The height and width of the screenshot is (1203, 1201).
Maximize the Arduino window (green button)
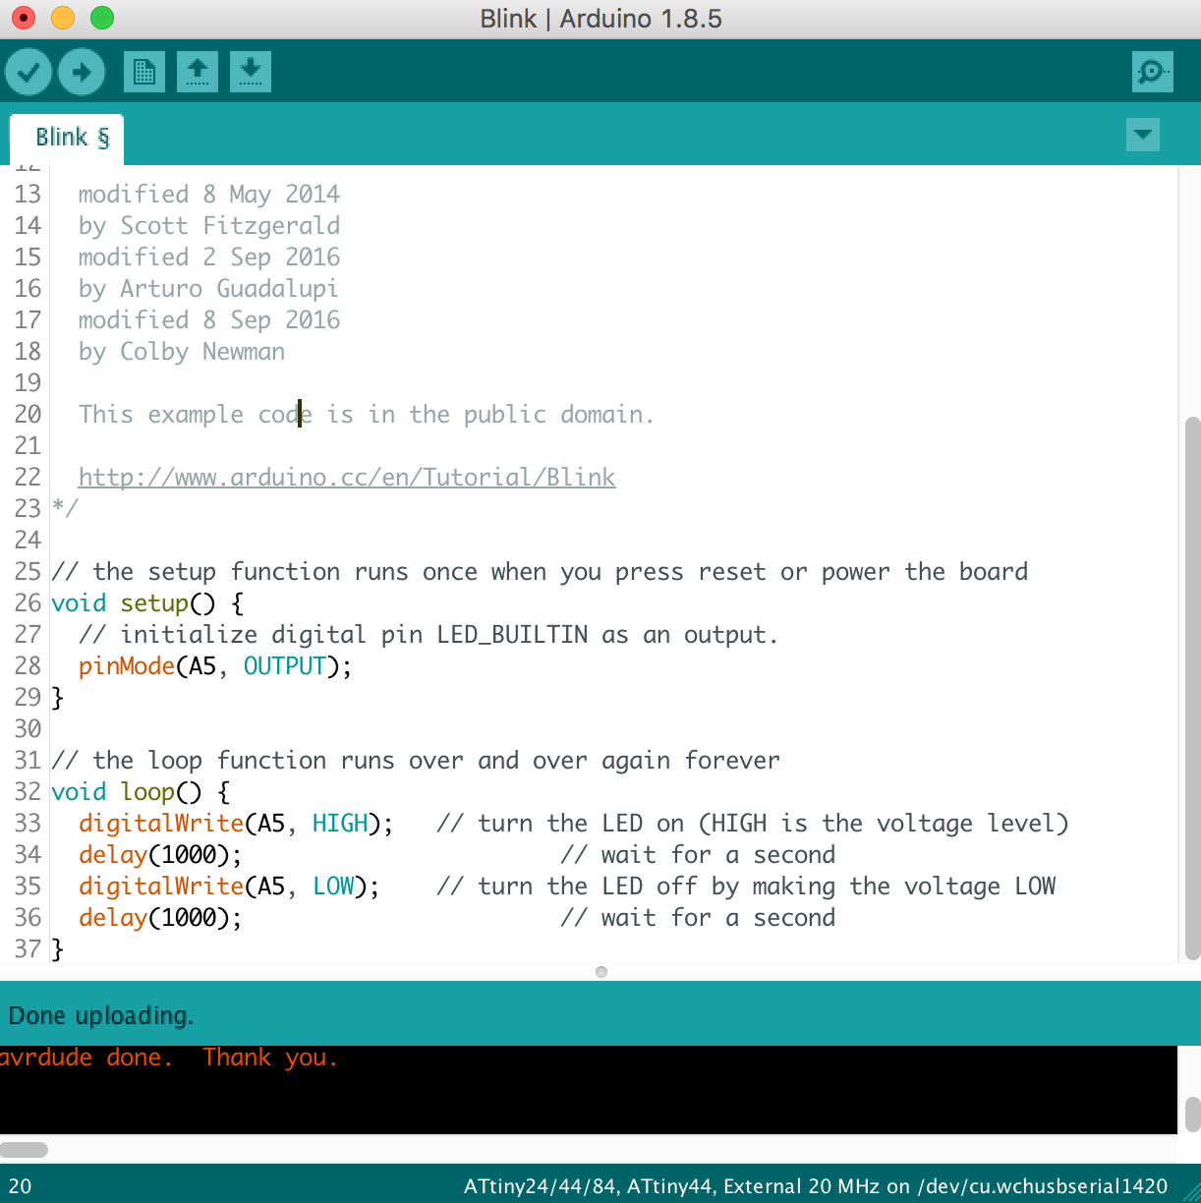point(101,18)
